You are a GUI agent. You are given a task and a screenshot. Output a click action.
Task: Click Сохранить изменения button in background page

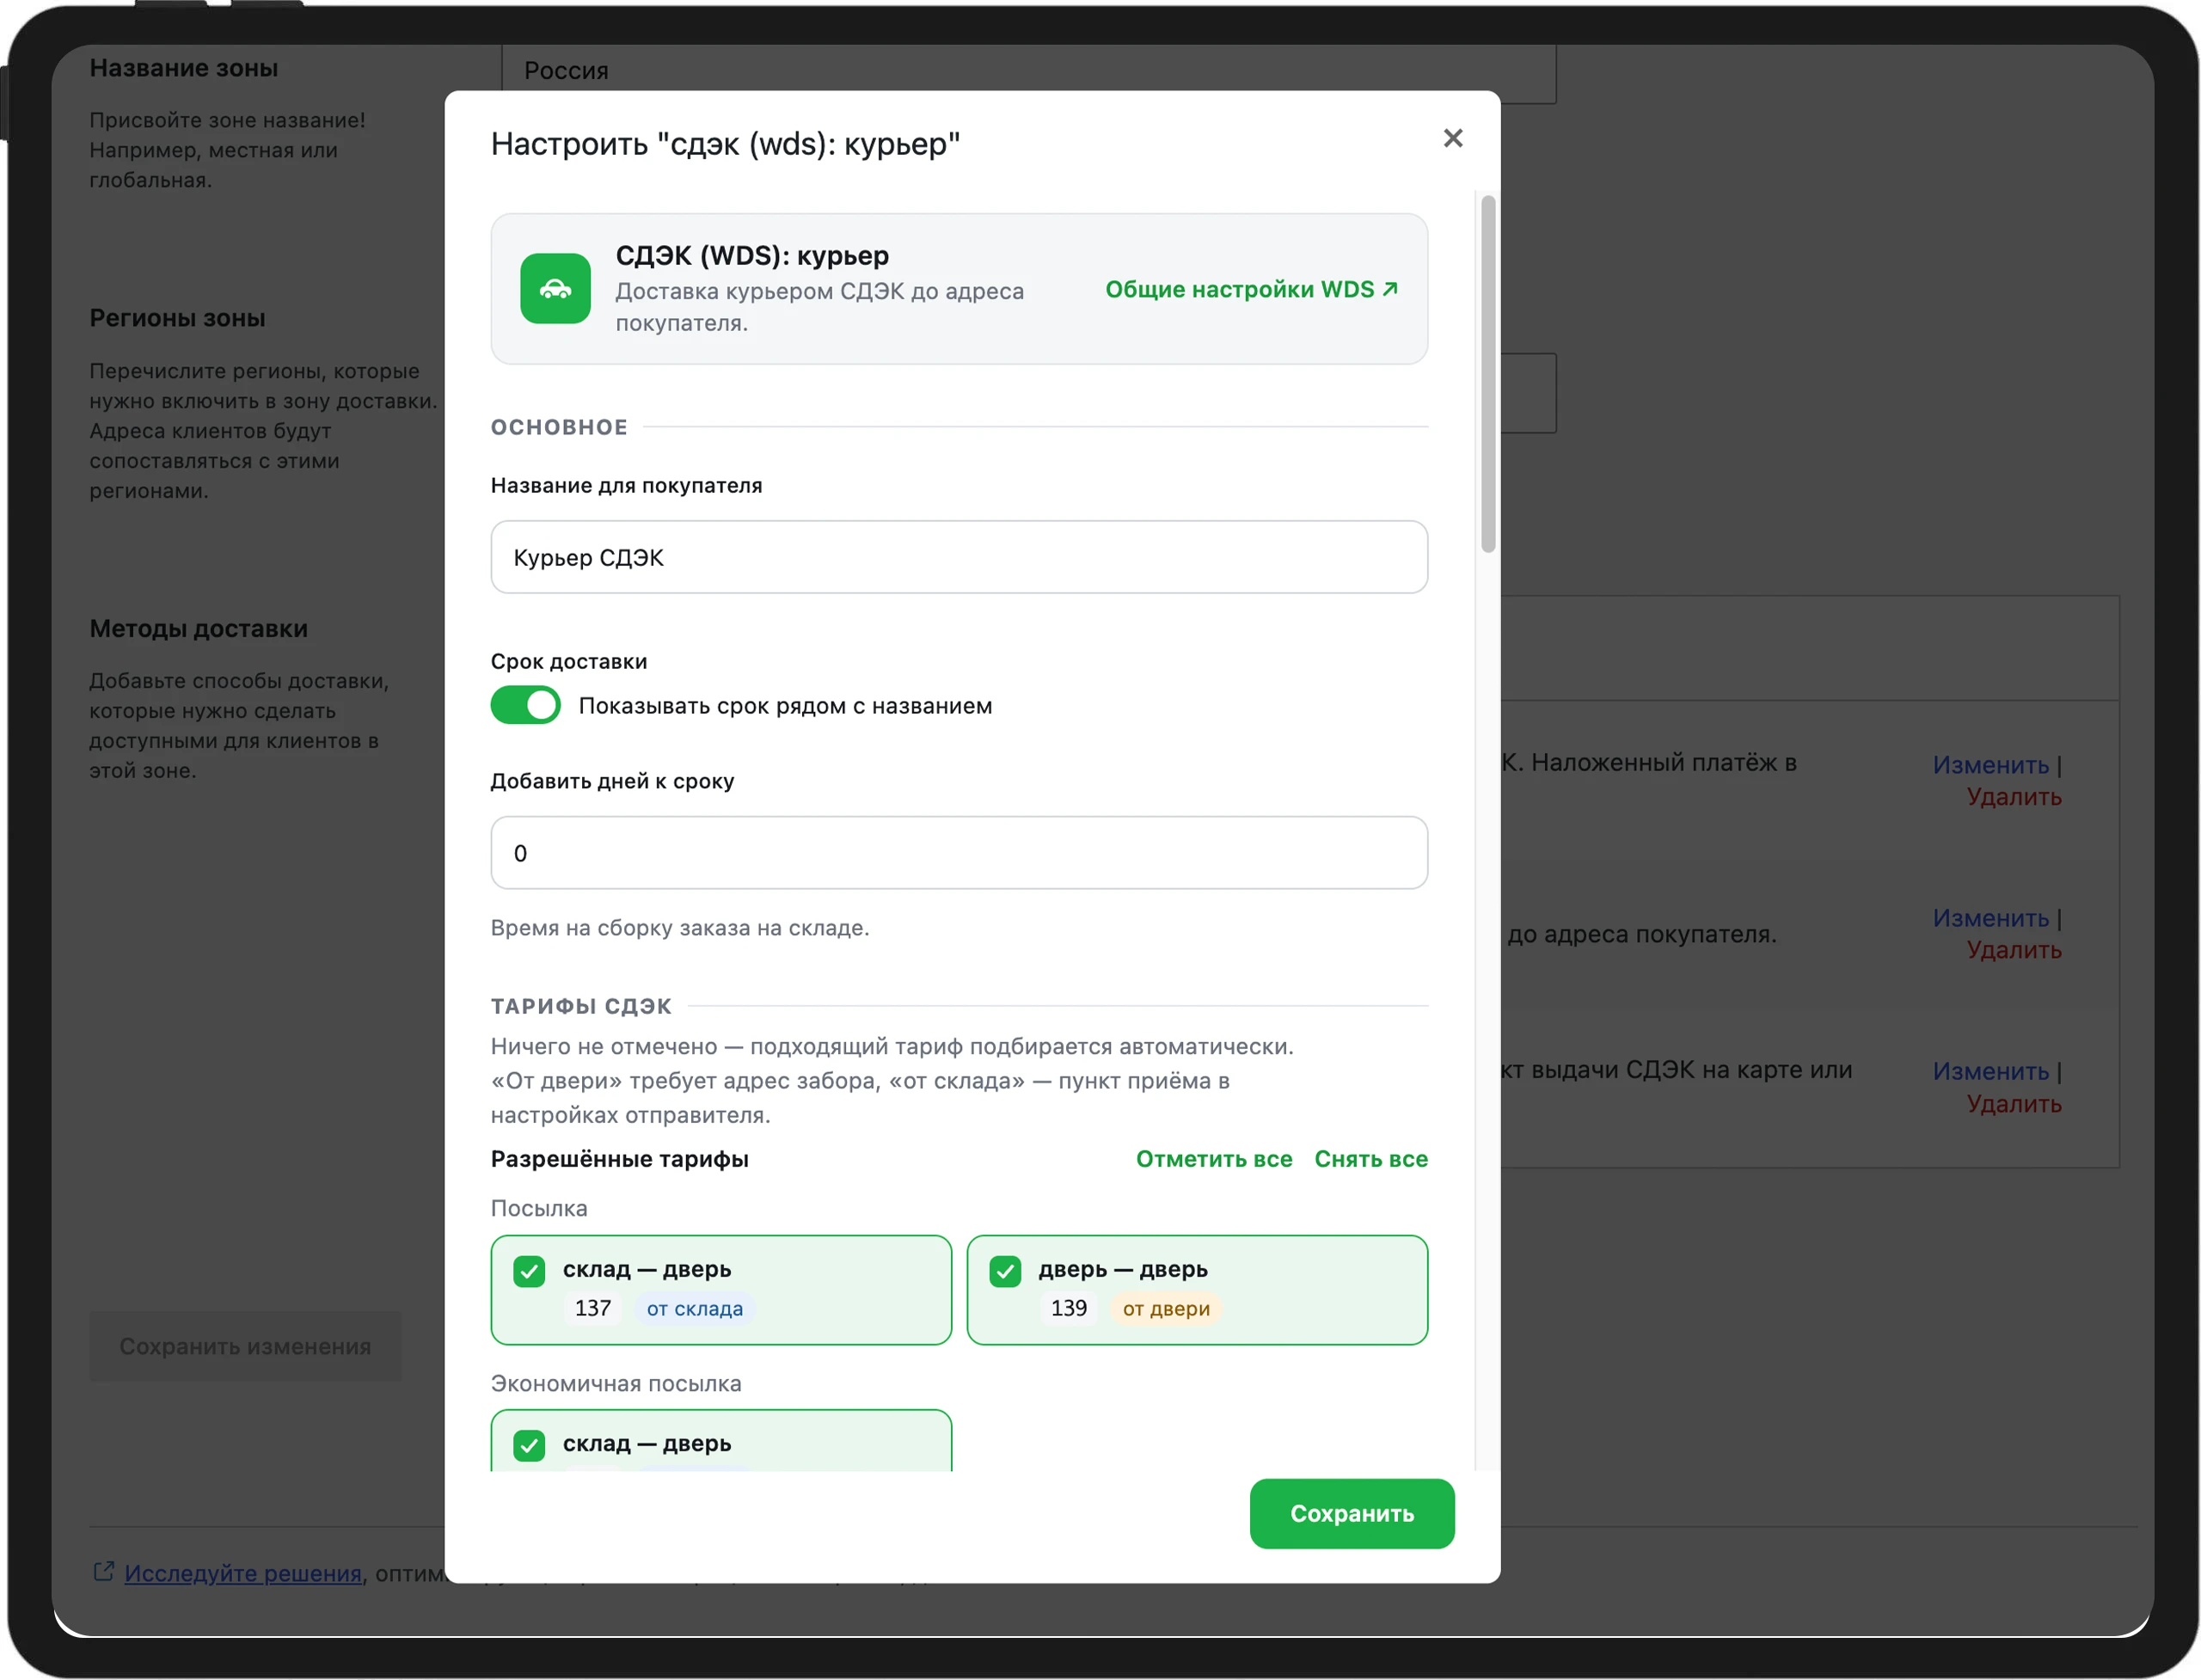point(245,1346)
